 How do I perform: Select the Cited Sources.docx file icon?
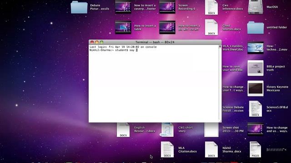click(x=211, y=27)
